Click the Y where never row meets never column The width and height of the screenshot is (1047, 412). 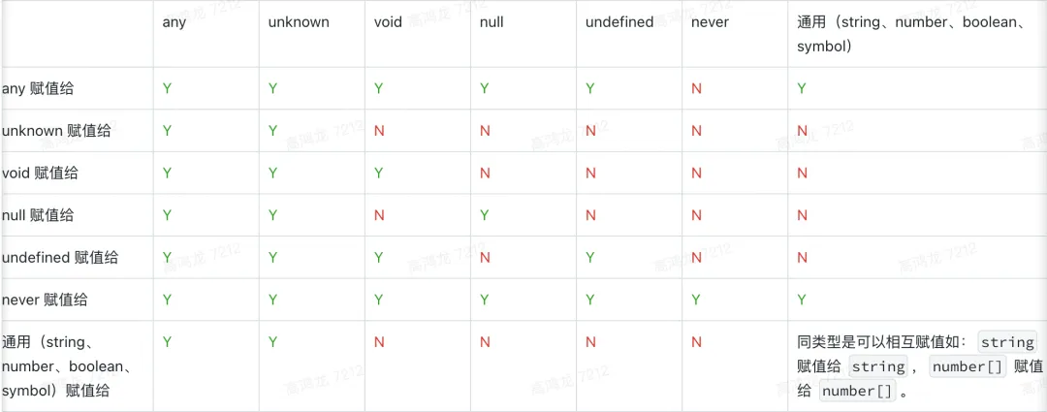(696, 300)
